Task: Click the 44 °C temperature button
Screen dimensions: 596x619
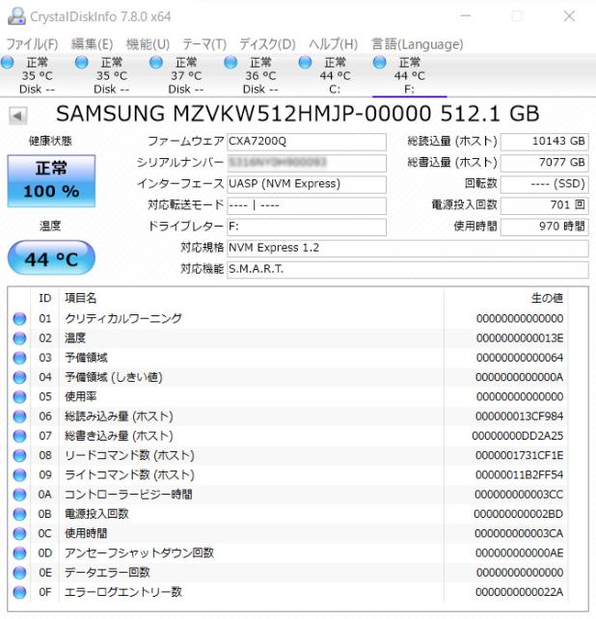Action: pyautogui.click(x=51, y=258)
